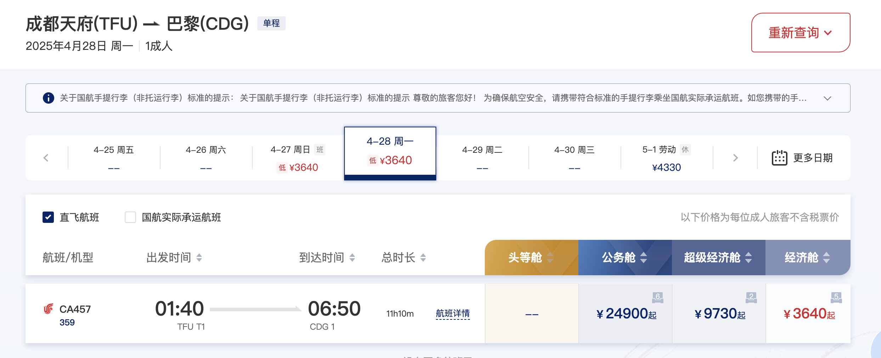Expand the baggage notice banner chevron
This screenshot has height=358, width=881.
click(827, 98)
